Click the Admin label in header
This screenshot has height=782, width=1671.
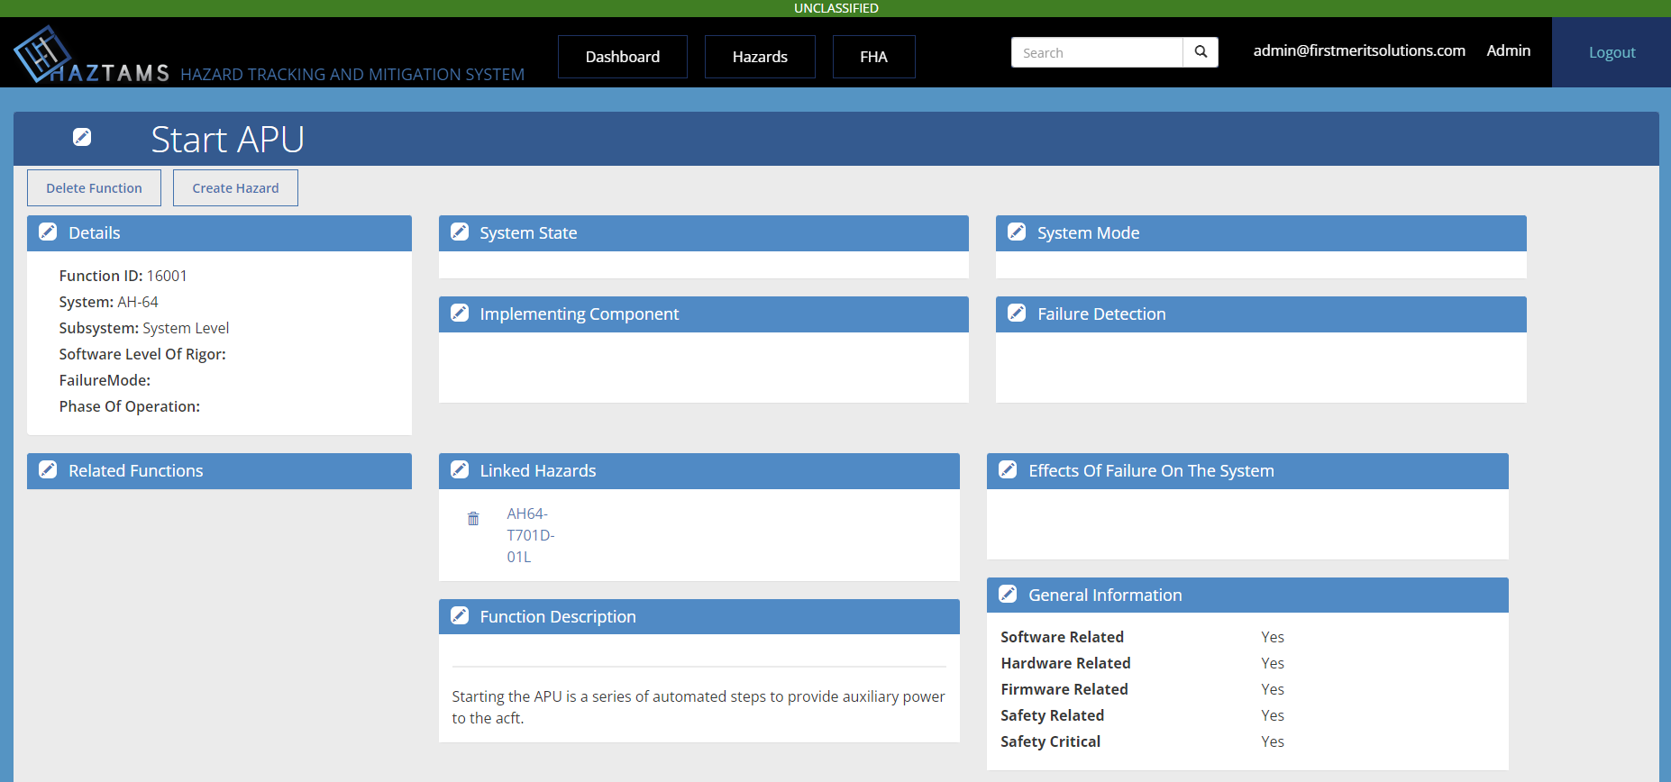[x=1509, y=50]
